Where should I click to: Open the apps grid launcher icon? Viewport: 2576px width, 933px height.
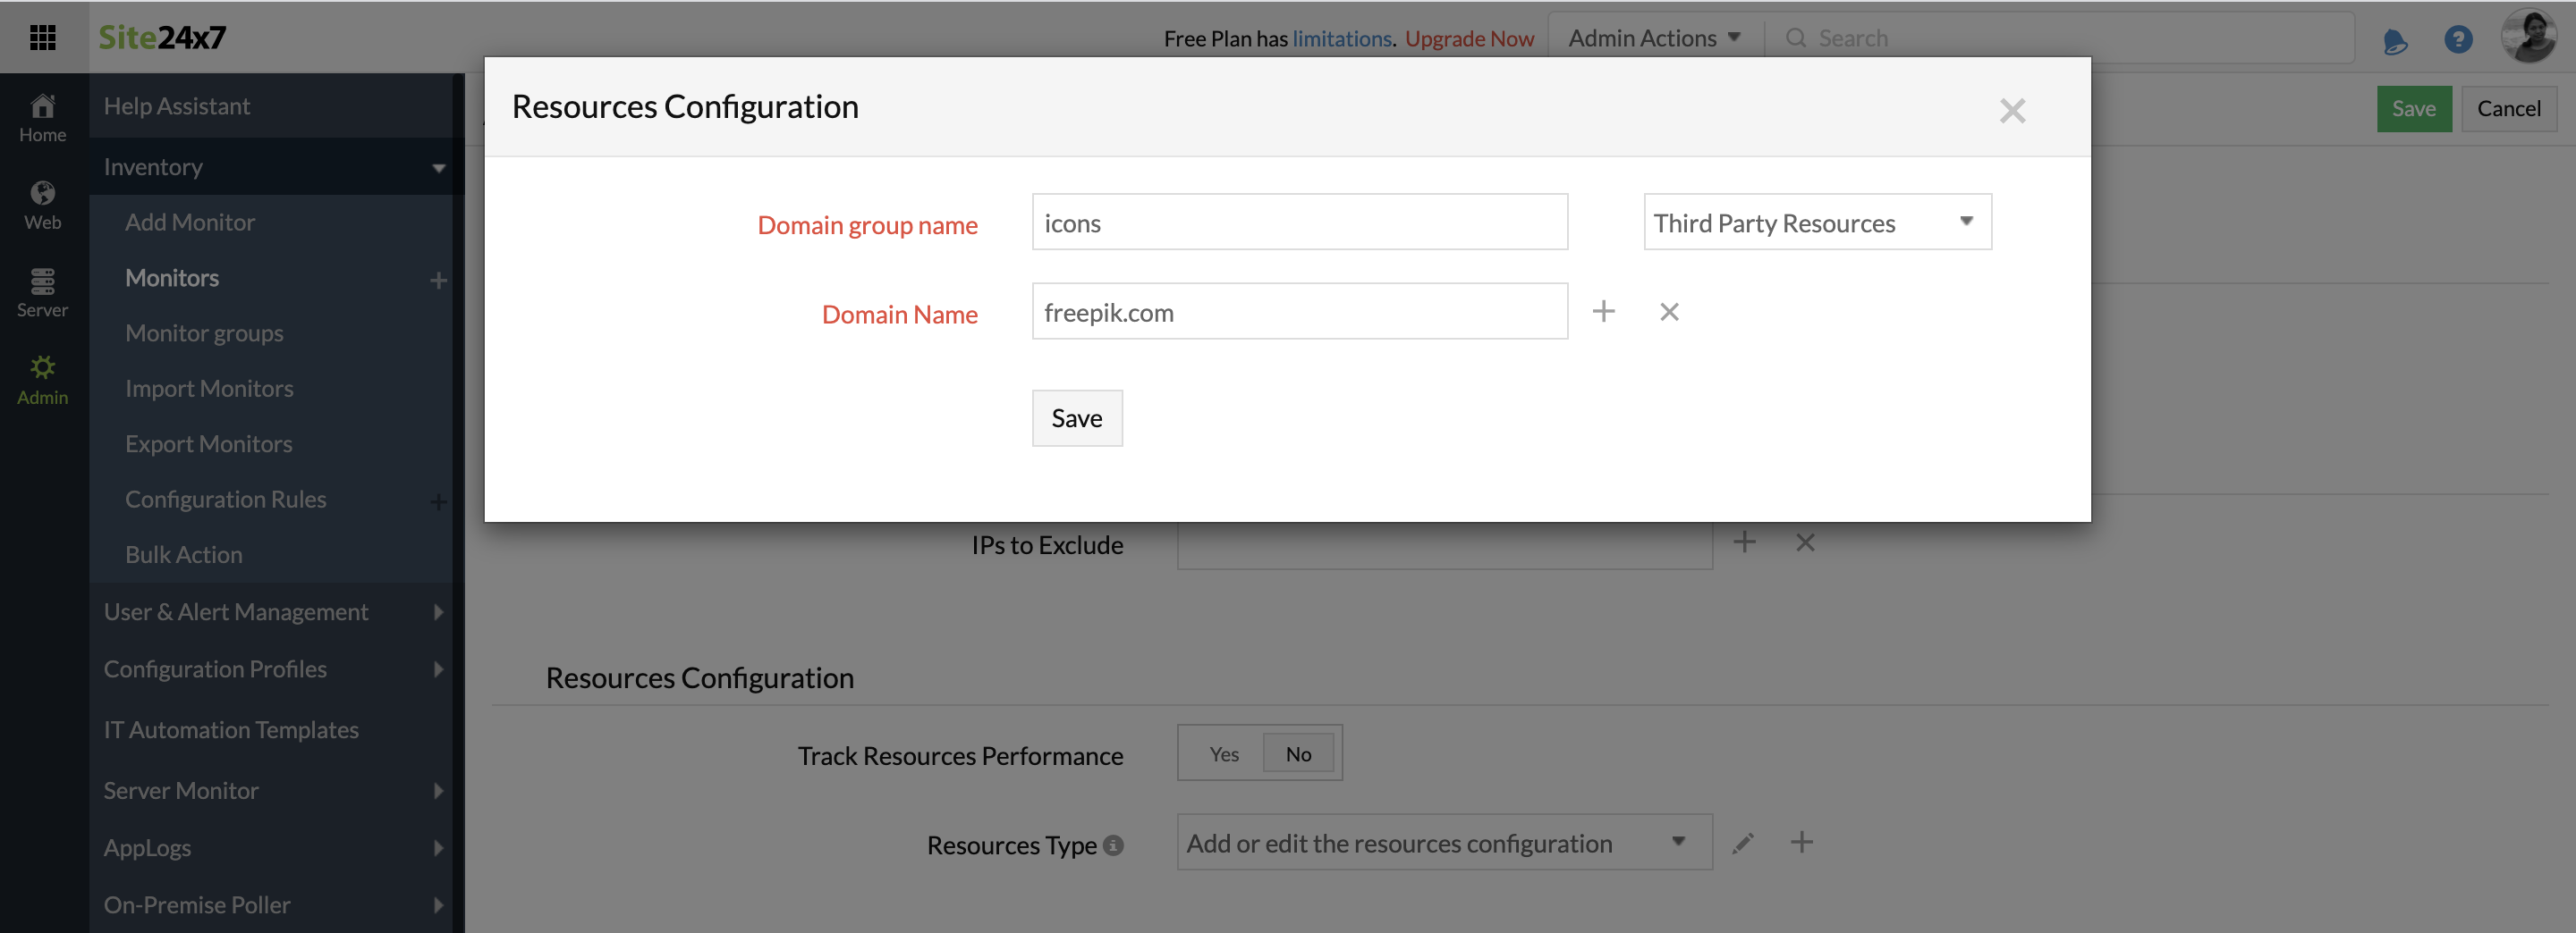42,38
